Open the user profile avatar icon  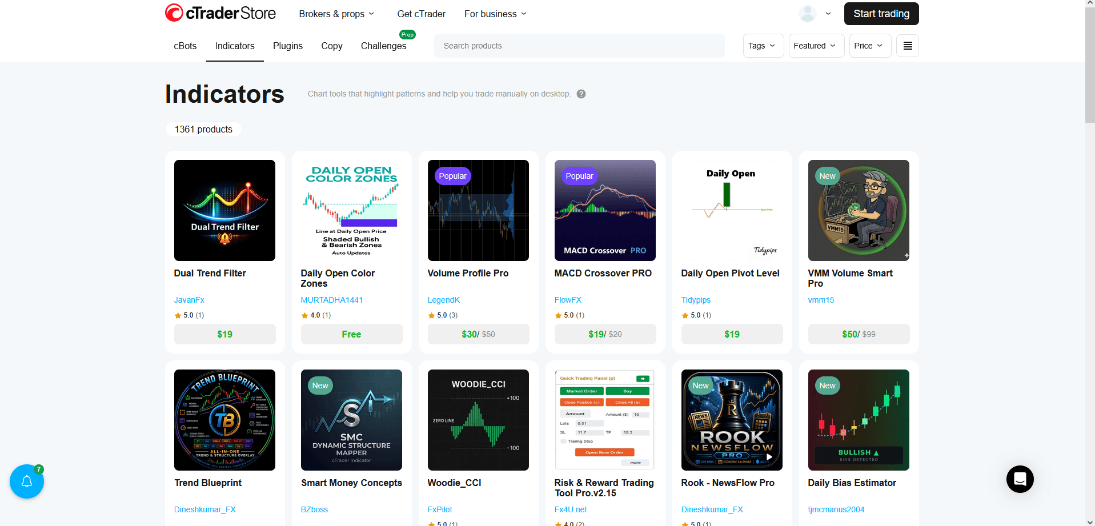[x=808, y=13]
